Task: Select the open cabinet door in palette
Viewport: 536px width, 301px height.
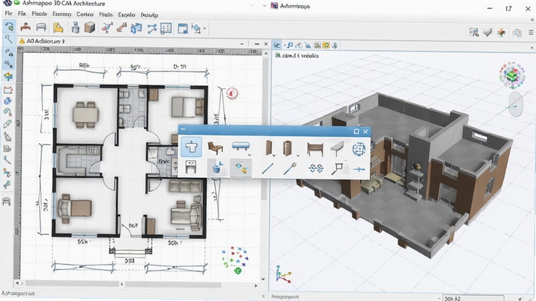Action: [x=287, y=148]
